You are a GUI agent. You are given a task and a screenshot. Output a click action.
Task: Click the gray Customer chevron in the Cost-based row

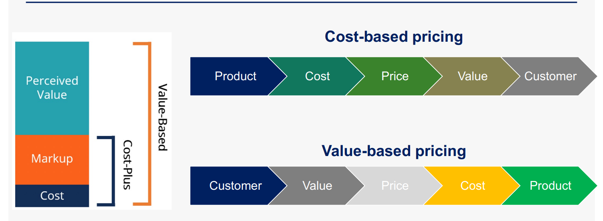550,76
